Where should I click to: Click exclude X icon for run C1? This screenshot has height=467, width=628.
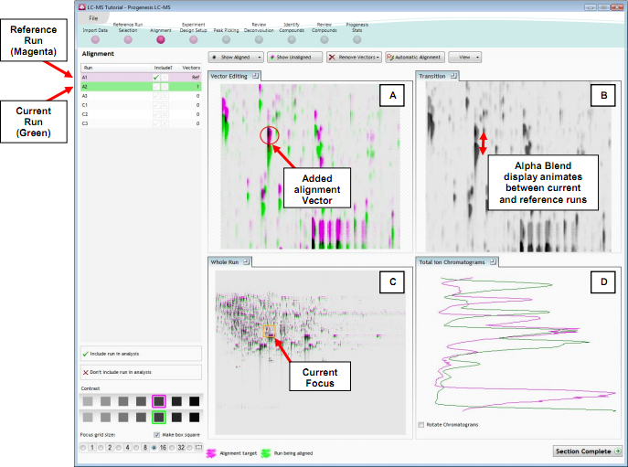point(165,105)
